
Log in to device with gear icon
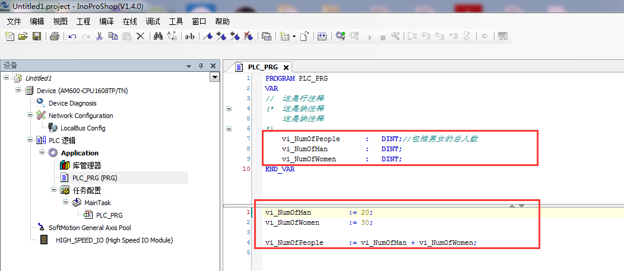[340, 36]
